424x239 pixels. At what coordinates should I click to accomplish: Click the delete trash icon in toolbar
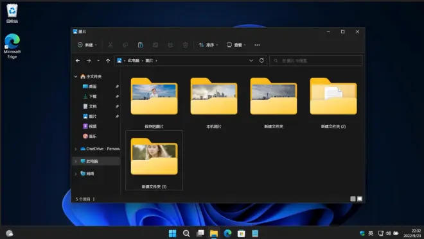pyautogui.click(x=185, y=45)
